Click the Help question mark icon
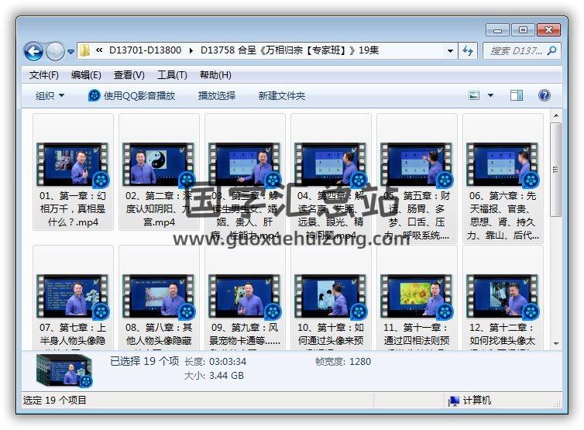This screenshot has width=584, height=430. (544, 95)
